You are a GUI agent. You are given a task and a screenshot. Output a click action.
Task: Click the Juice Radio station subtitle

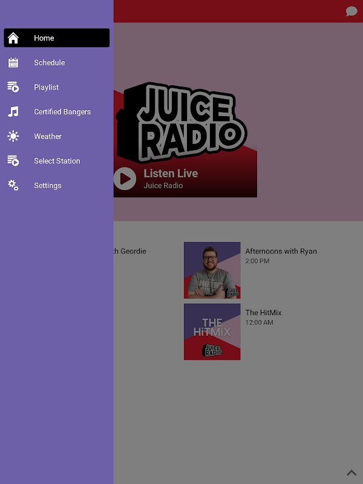coord(163,186)
